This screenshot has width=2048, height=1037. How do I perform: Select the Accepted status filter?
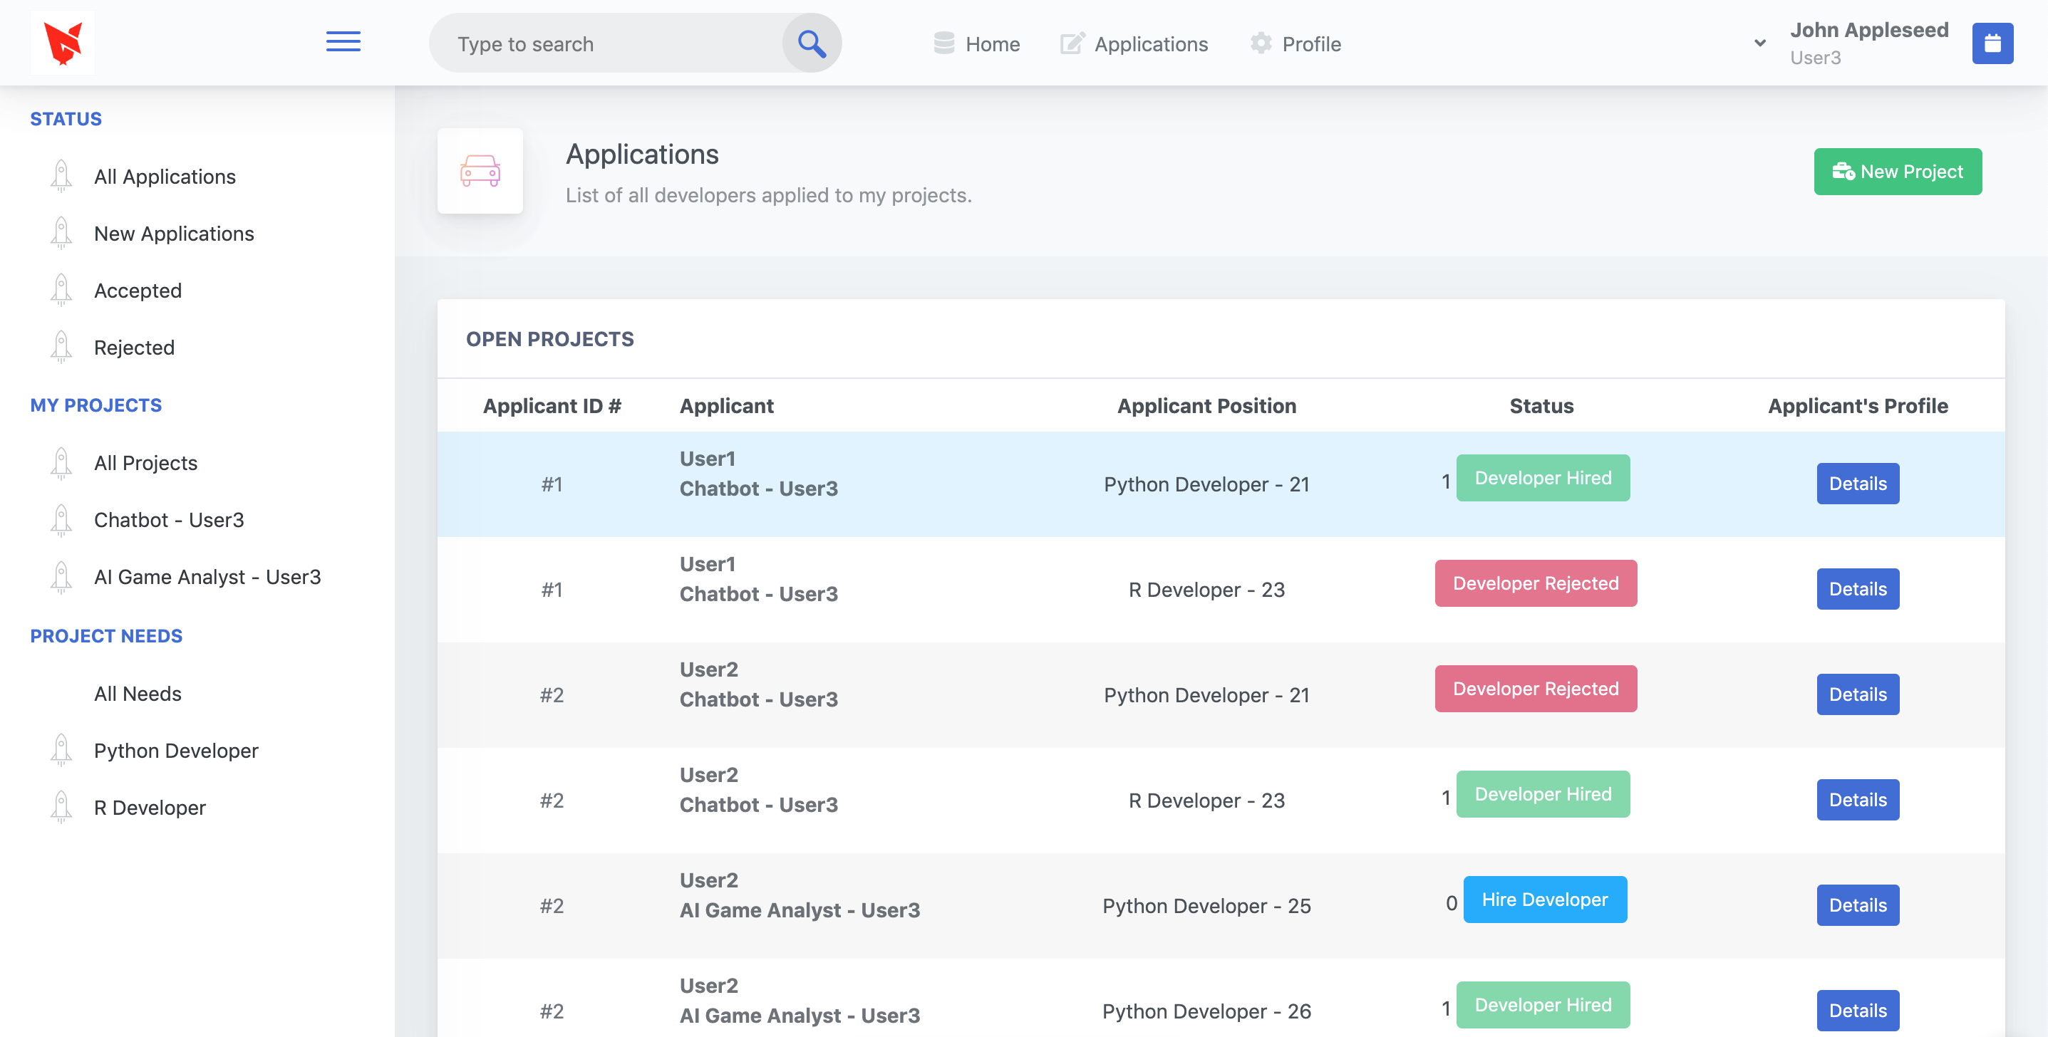pos(138,290)
